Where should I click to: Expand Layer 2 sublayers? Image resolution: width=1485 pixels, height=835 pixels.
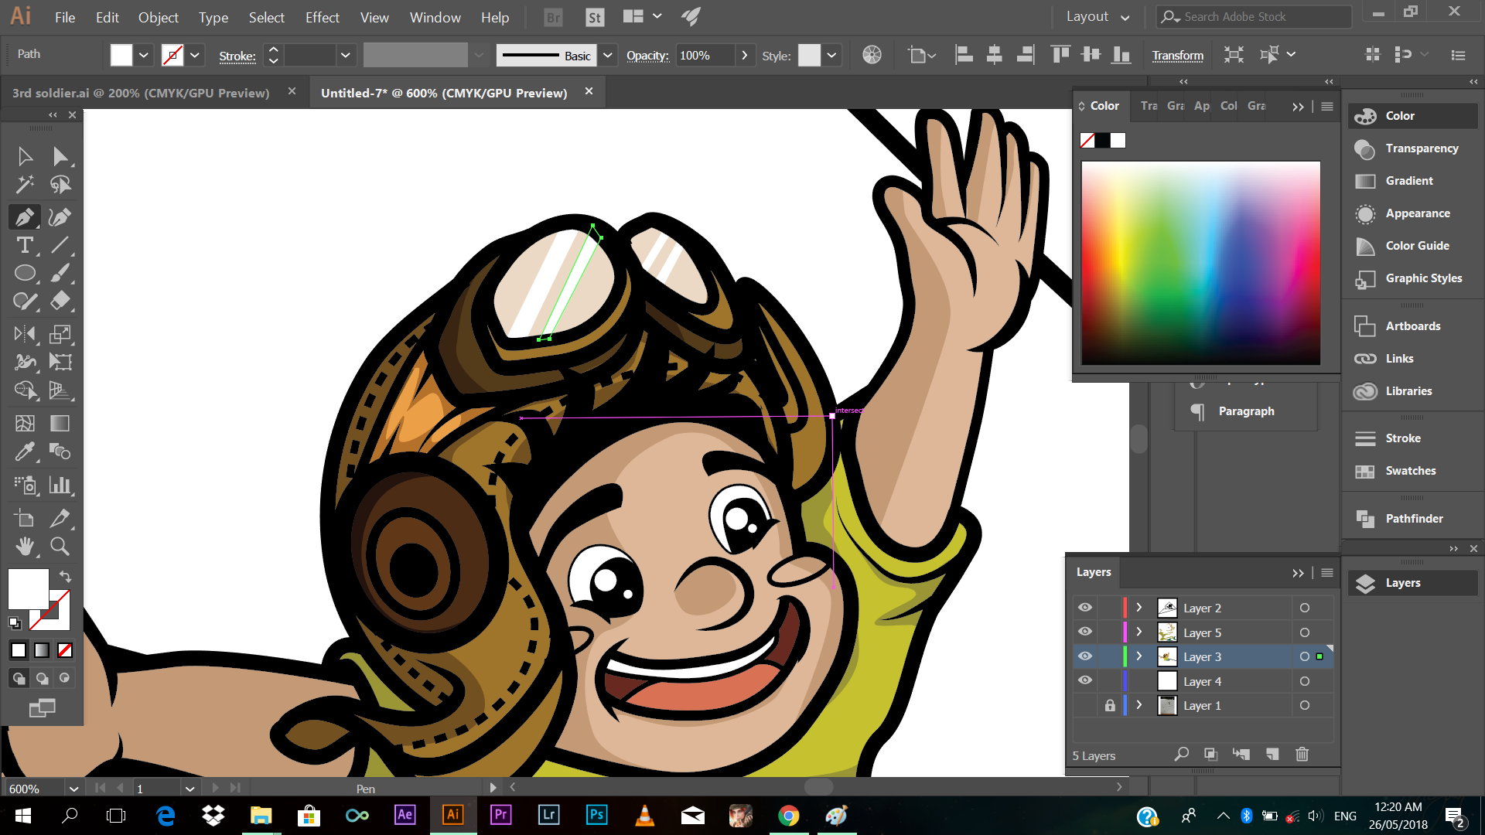[1139, 608]
